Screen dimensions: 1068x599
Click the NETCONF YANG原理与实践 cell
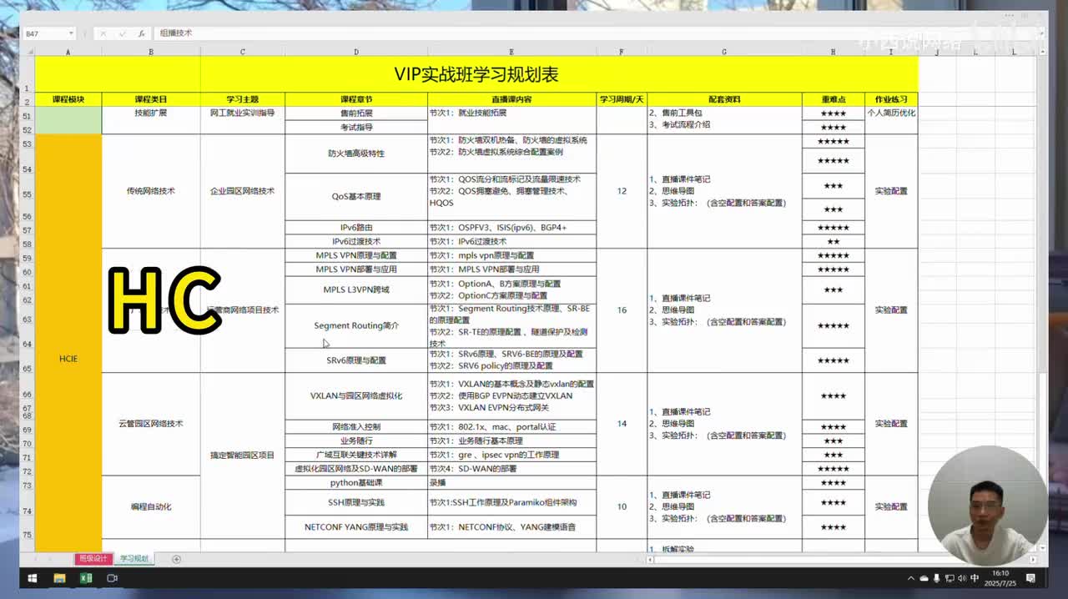coord(356,527)
